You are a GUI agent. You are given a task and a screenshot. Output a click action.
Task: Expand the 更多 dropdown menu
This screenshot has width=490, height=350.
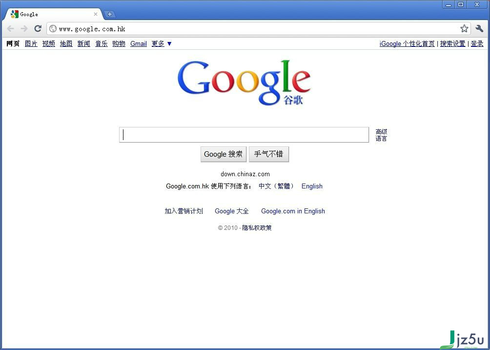pos(161,44)
